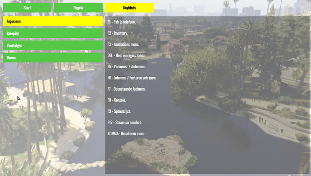Select 'F6 - Jobmenu / Facturen schrijven.'
Image resolution: width=311 pixels, height=176 pixels.
[132, 78]
